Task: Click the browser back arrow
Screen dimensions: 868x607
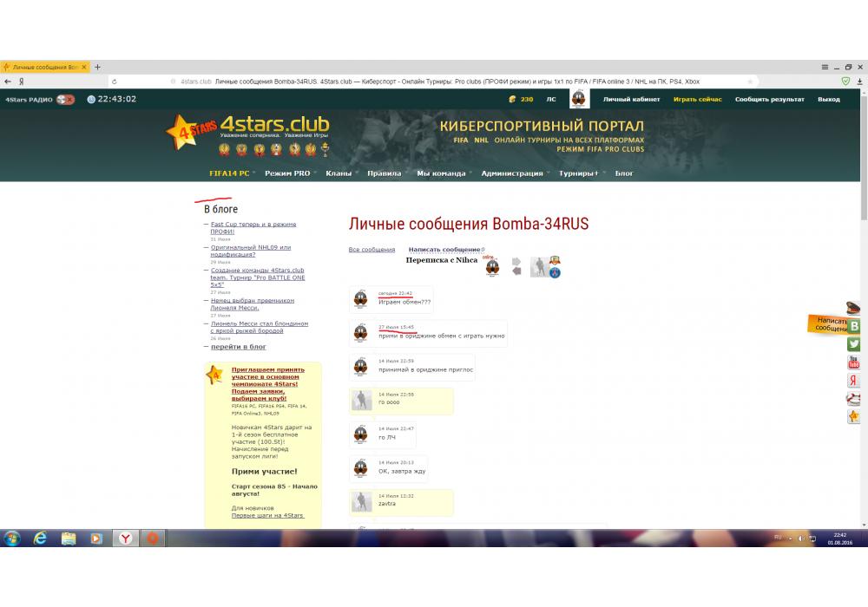Action: click(x=8, y=82)
